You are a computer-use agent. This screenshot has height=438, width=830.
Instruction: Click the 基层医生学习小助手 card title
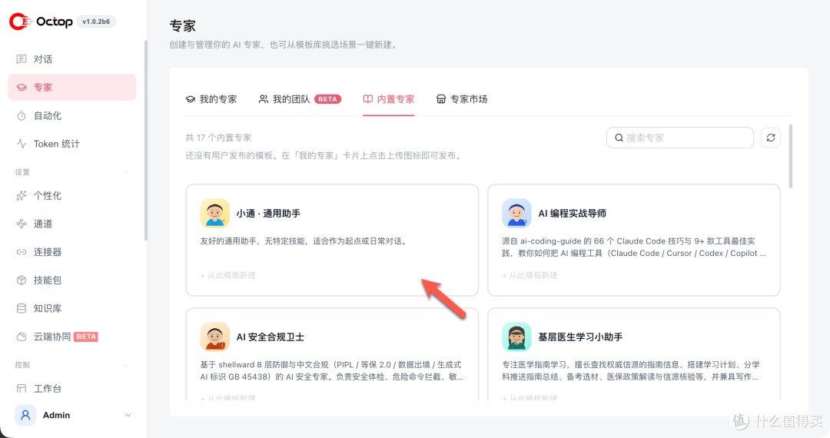[x=580, y=337]
